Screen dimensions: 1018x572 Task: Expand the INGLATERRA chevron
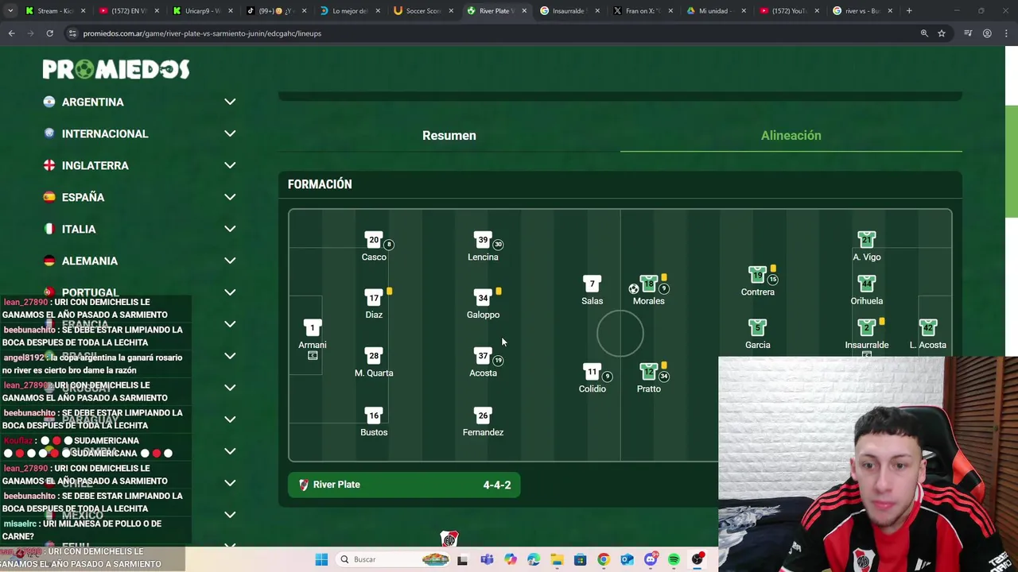coord(230,165)
